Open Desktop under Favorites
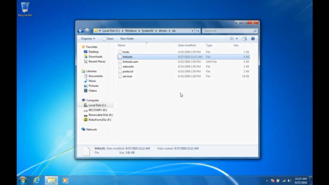Screen dimensions: 329x185 pyautogui.click(x=94, y=52)
